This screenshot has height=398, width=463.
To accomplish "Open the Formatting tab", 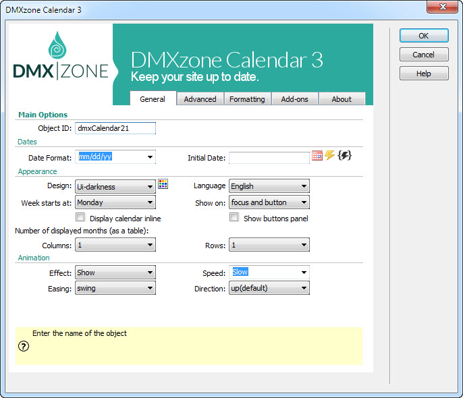I will click(247, 99).
